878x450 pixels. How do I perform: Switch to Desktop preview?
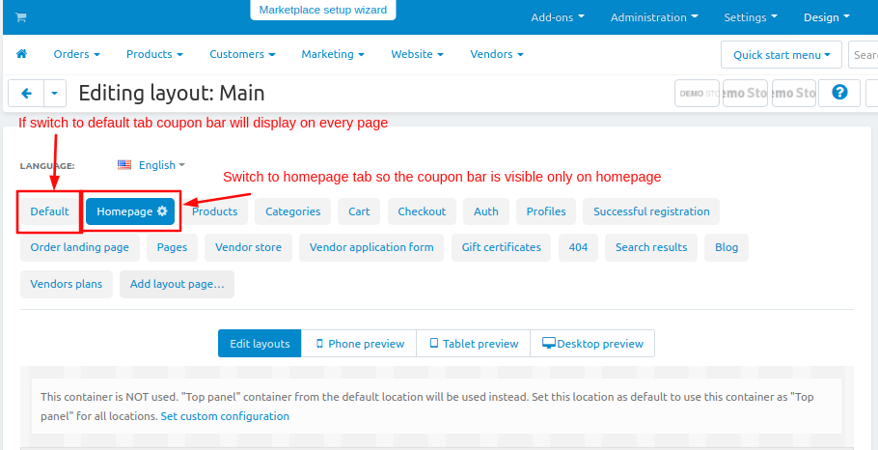point(592,344)
